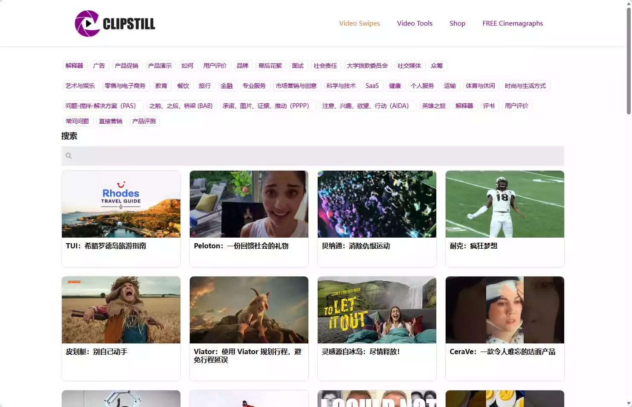Screen dimensions: 632x407
Task: Open the goat on rock Viator thumbnail
Action: (249, 310)
